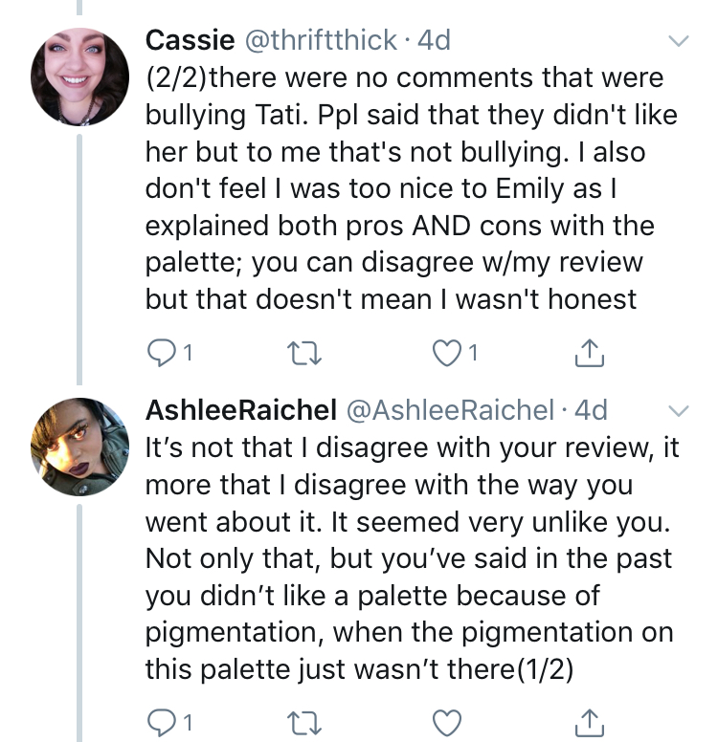718x742 pixels.
Task: Open the dropdown menu on Cassie's tweet
Action: [x=679, y=41]
